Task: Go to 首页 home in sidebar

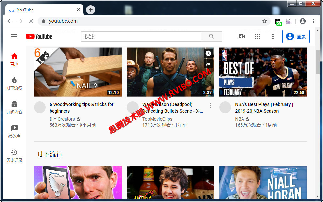Action: [14, 60]
